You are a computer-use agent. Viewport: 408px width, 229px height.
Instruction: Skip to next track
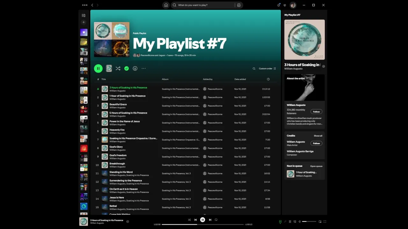click(210, 220)
